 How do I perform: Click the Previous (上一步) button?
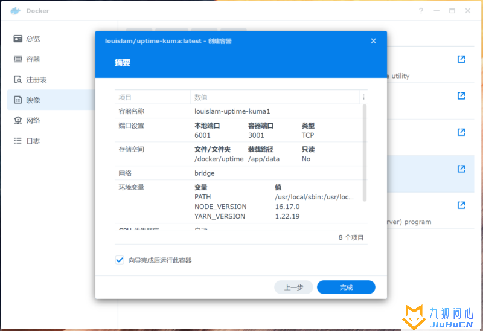[x=293, y=288]
